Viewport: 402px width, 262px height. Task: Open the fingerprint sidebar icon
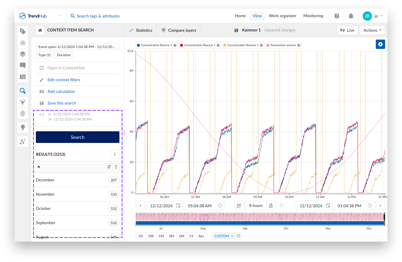(x=23, y=114)
